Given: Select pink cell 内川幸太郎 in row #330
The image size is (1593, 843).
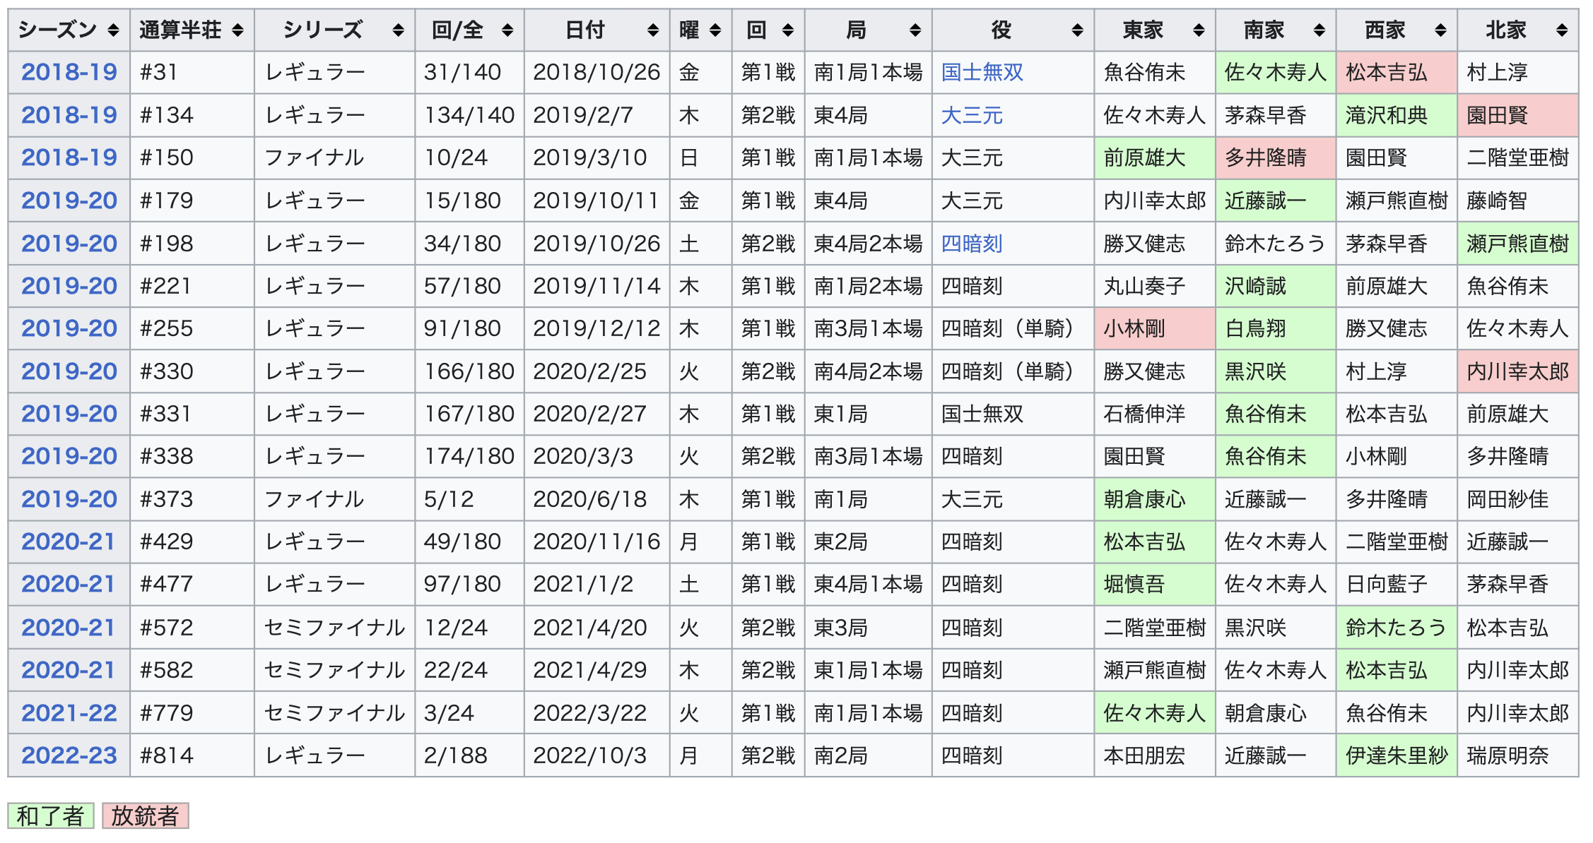Looking at the screenshot, I should [x=1518, y=371].
